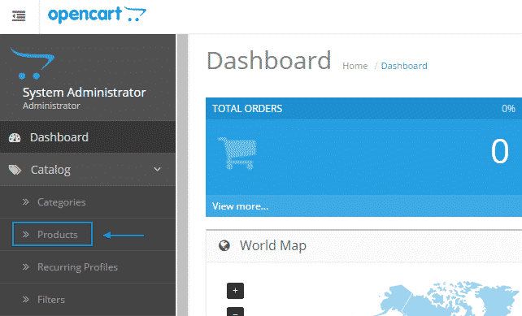Open View more link in Total Orders
The image size is (522, 316).
[x=240, y=206]
